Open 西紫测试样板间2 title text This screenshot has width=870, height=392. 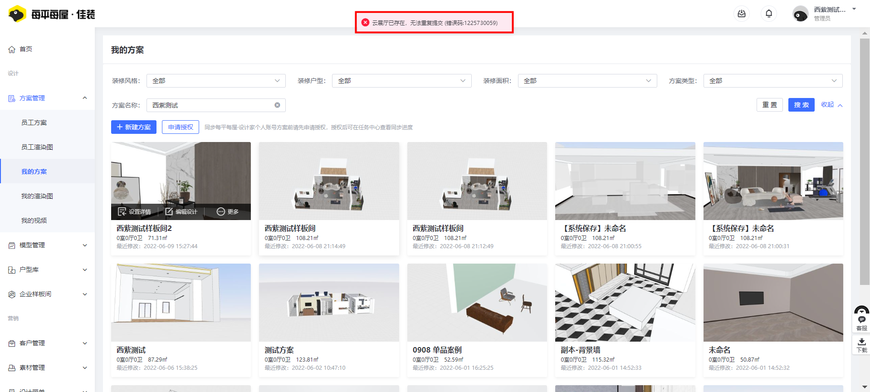[x=144, y=228]
